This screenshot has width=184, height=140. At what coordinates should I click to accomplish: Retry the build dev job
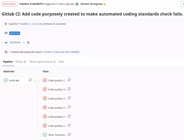pyautogui.click(x=30, y=80)
